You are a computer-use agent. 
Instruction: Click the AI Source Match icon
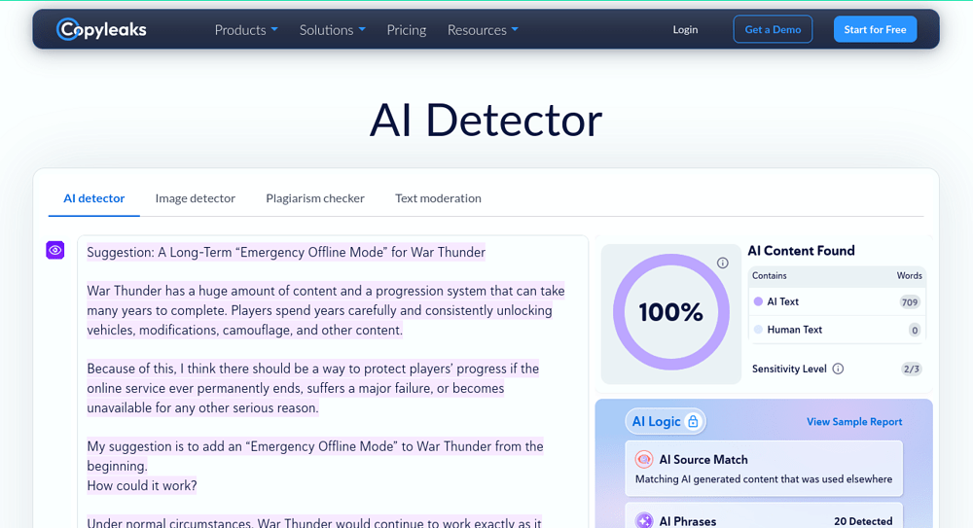(644, 460)
